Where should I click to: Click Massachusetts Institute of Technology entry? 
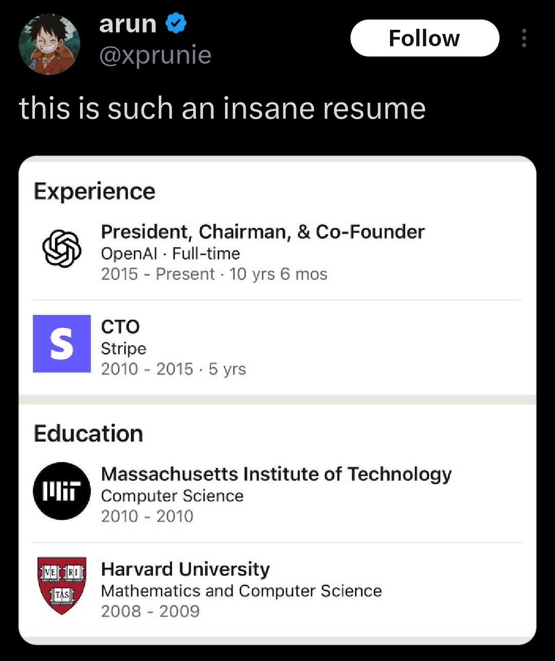pyautogui.click(x=276, y=474)
